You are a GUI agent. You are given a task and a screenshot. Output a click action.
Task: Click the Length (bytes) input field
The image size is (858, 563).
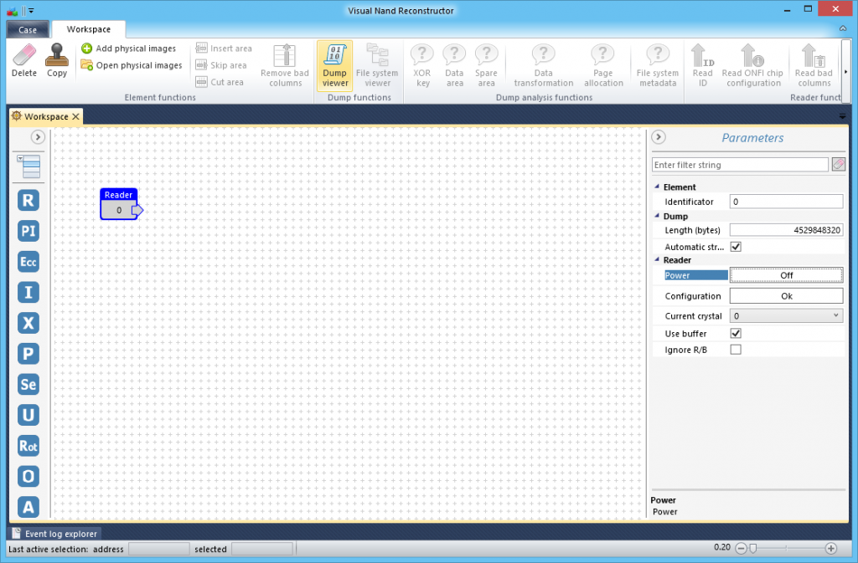pos(786,230)
